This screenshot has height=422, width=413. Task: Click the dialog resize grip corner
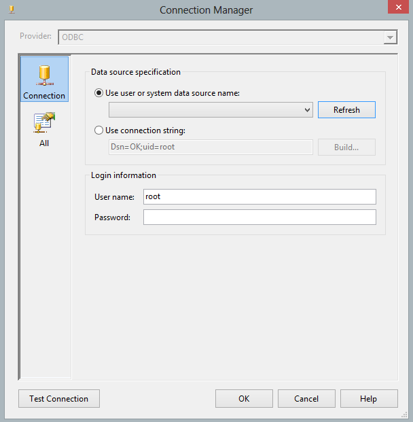point(404,415)
